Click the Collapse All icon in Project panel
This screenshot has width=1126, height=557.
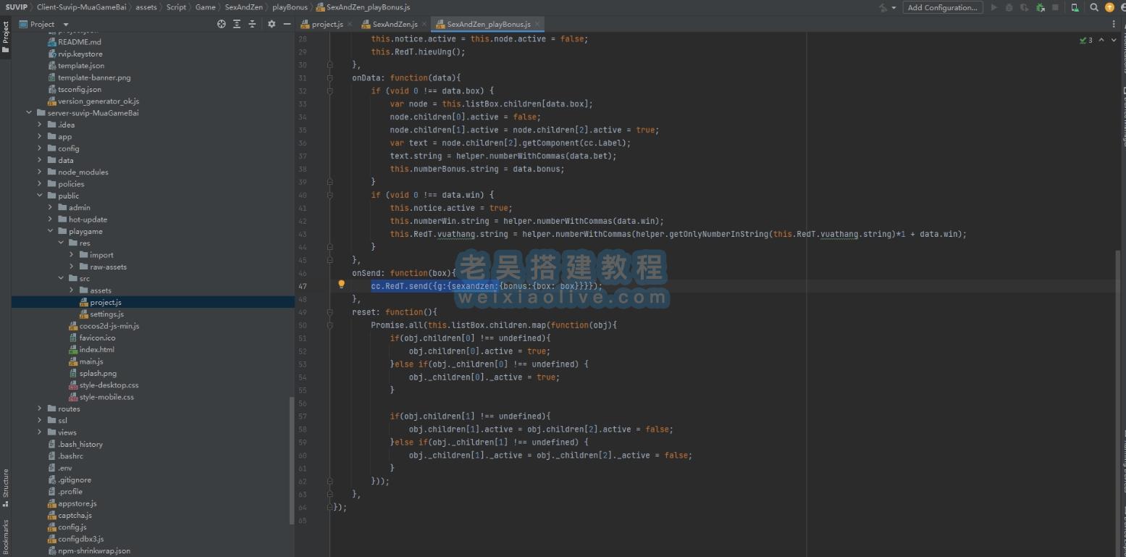pyautogui.click(x=252, y=24)
